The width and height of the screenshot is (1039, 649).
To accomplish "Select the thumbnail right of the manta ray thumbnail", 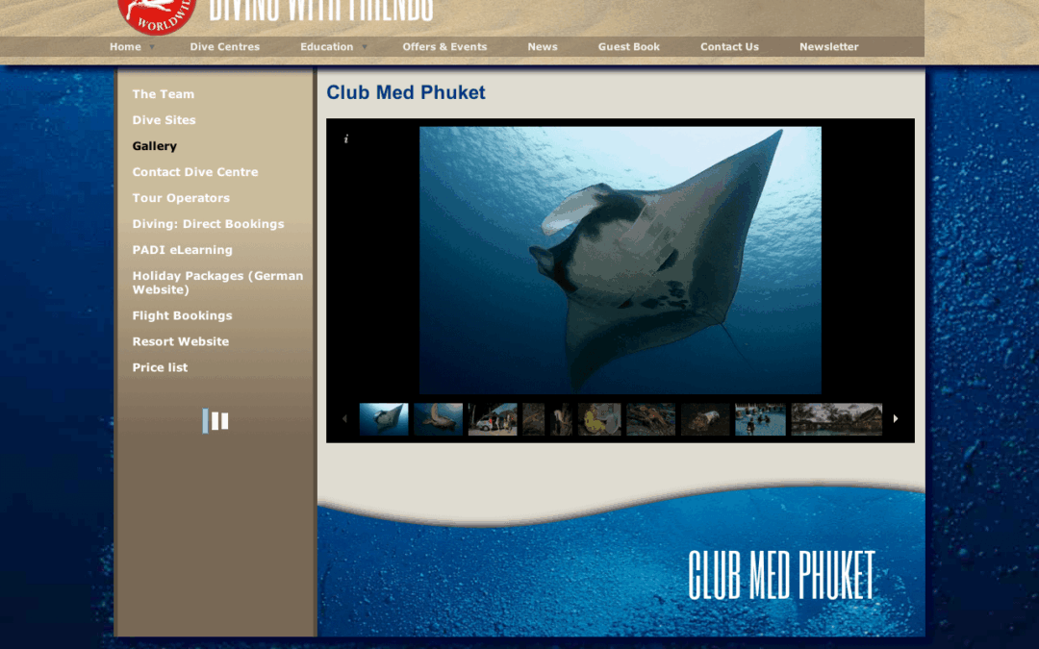I will click(x=438, y=419).
